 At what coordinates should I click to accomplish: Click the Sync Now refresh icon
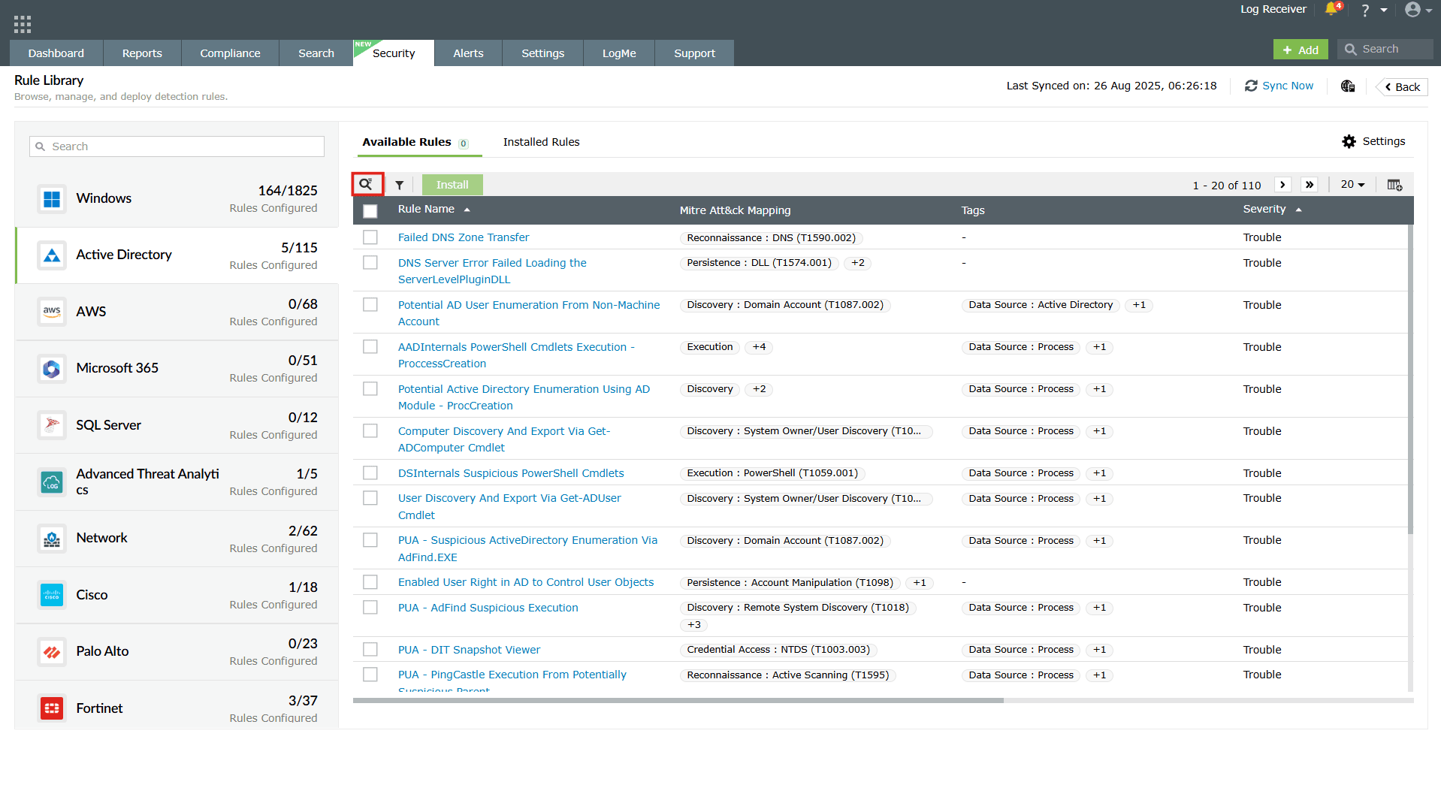(x=1251, y=86)
